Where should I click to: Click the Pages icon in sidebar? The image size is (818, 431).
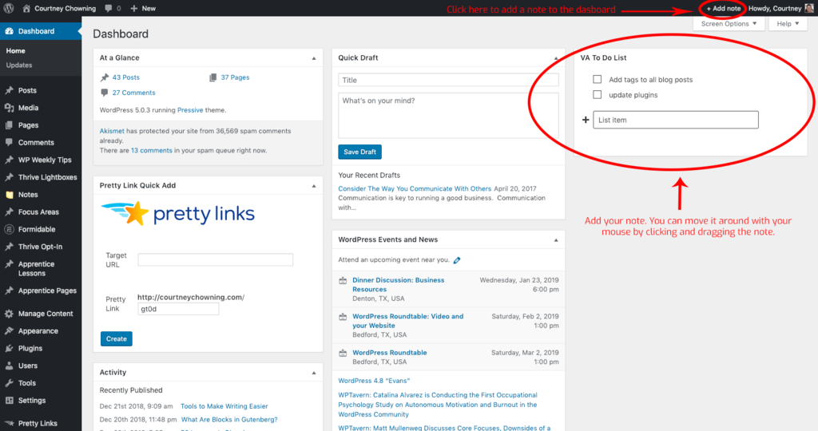[x=9, y=125]
